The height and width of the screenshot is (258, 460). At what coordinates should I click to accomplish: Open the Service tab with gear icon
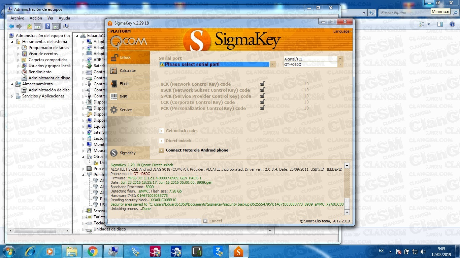pyautogui.click(x=128, y=110)
